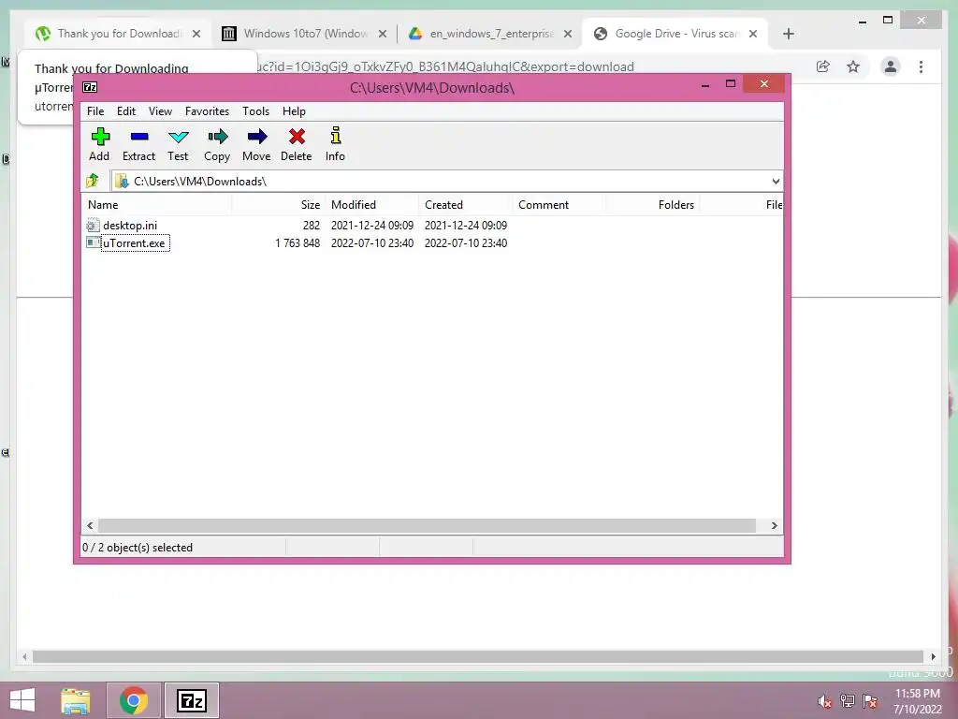This screenshot has width=958, height=719.
Task: Close the Thank you for Downloading tab
Action: click(196, 34)
